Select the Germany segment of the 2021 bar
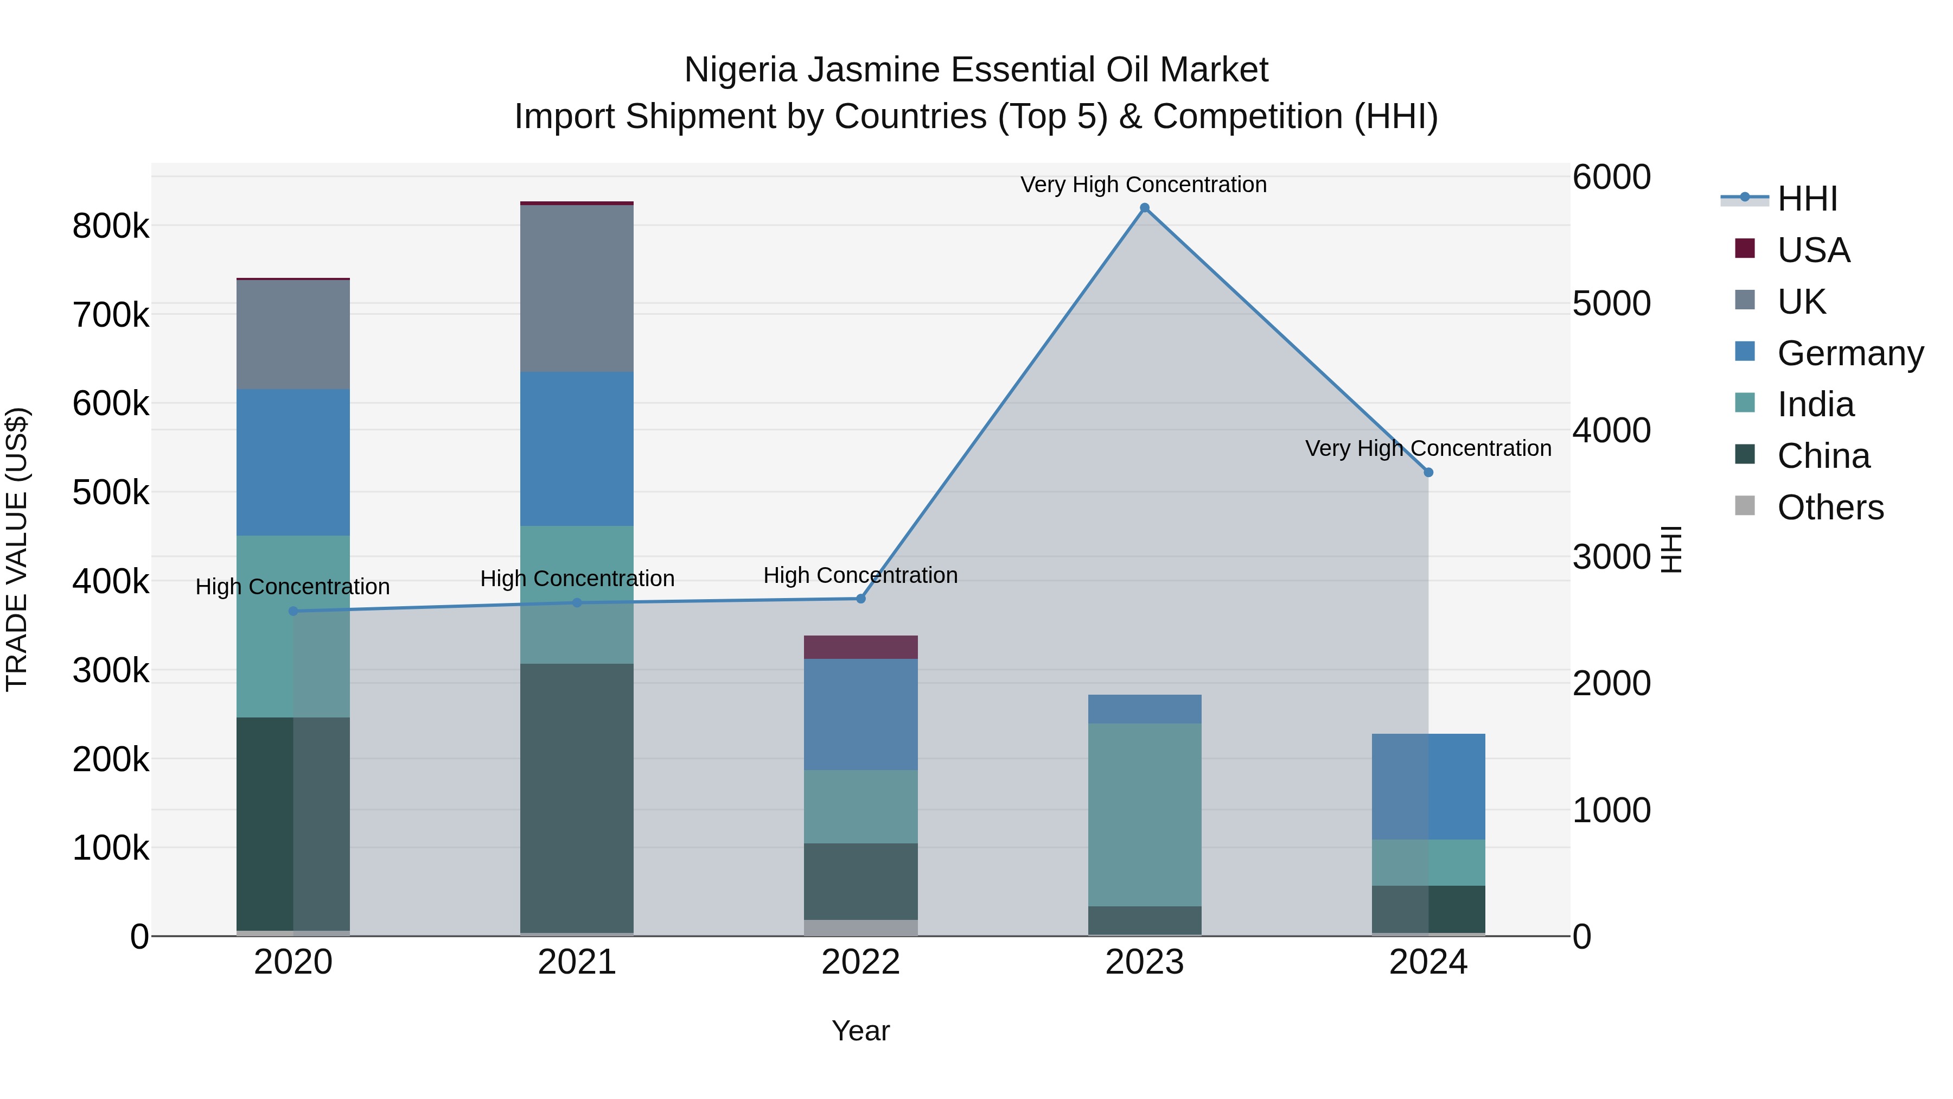 tap(577, 449)
